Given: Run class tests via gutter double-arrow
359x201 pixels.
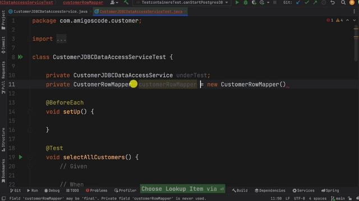Looking at the screenshot, I should (20, 57).
